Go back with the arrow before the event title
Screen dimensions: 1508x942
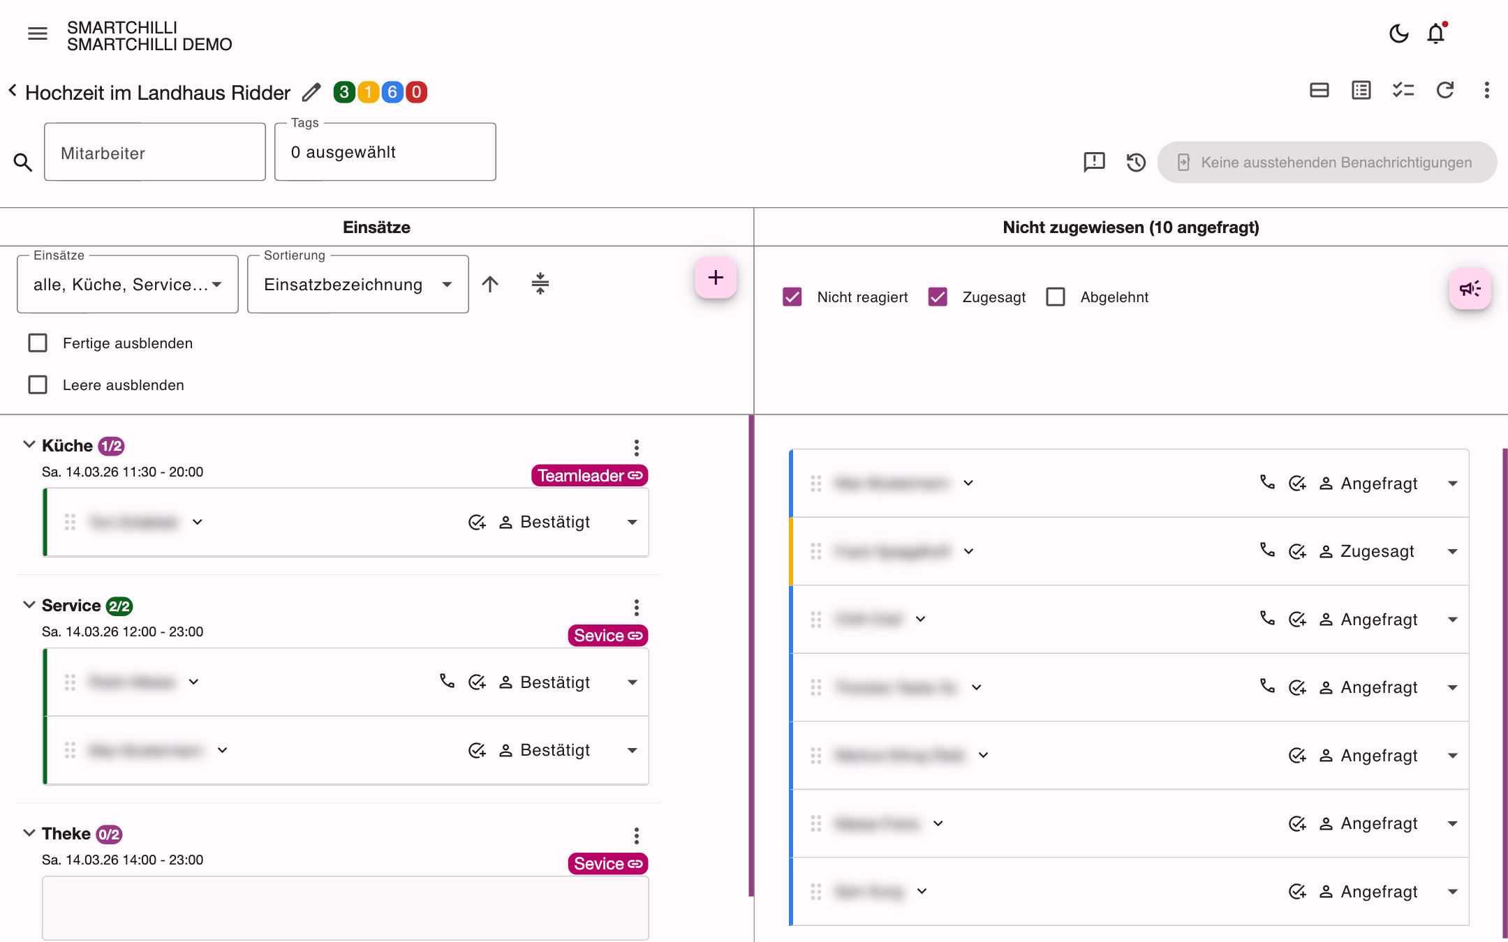click(x=13, y=91)
